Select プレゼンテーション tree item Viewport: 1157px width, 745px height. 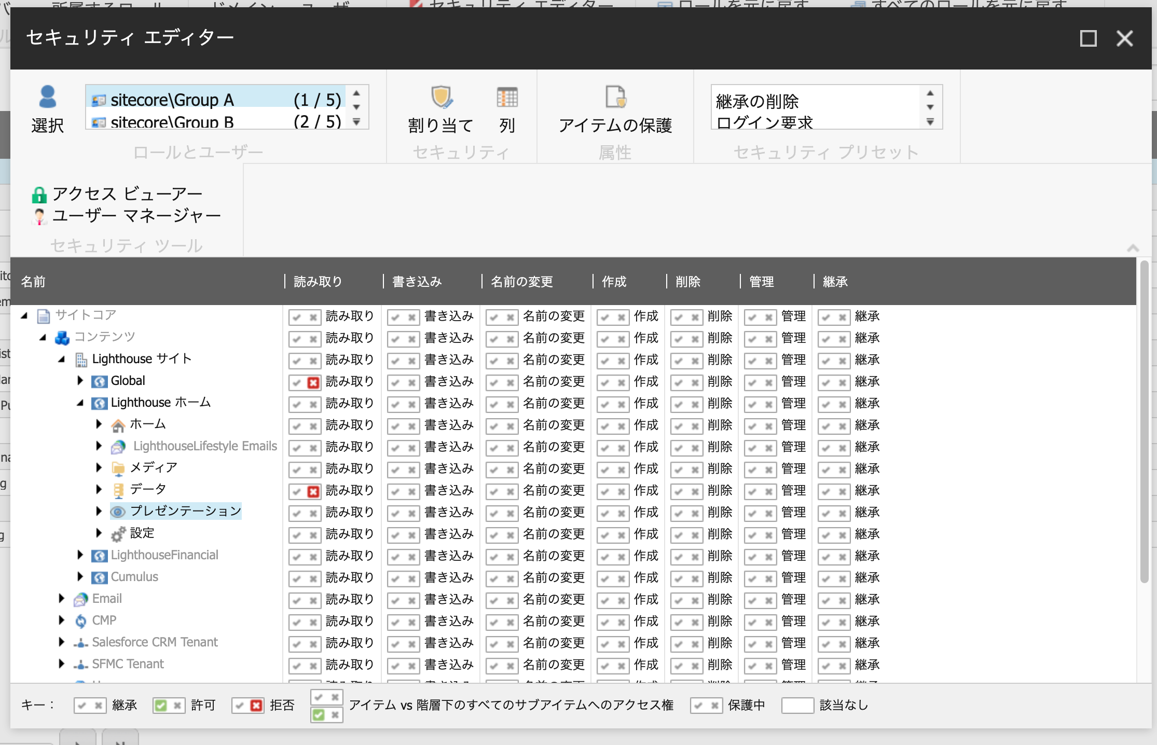click(176, 512)
